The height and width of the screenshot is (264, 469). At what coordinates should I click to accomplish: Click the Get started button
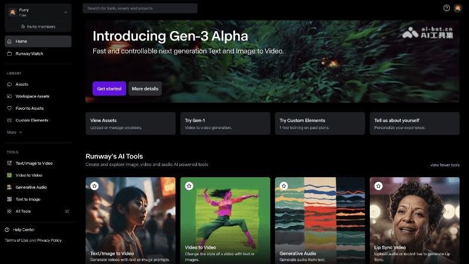pos(109,89)
